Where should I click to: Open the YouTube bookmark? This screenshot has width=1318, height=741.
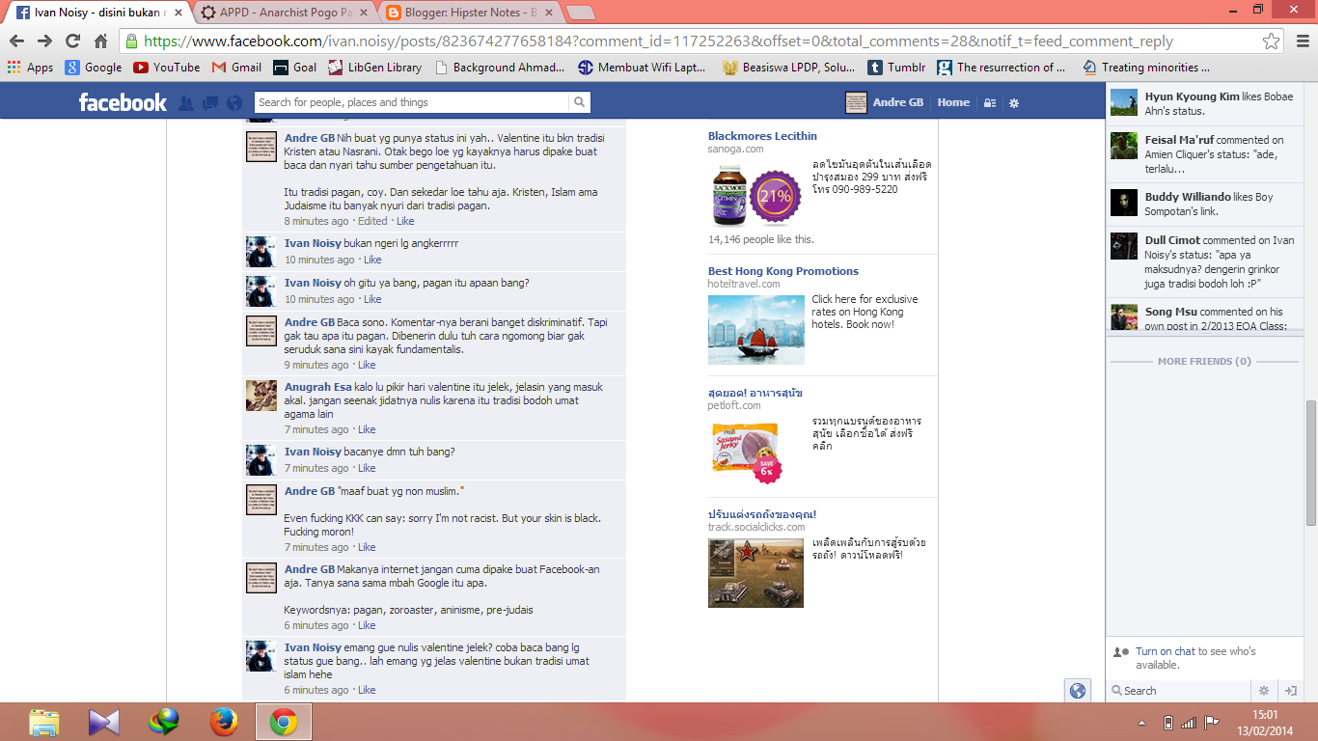tap(166, 68)
